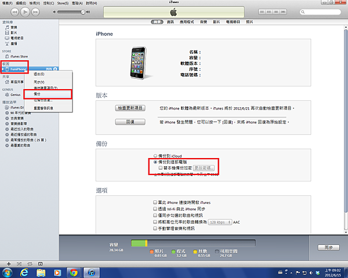Image resolution: width=348 pixels, height=278 pixels.
Task: Switch to the 應用程式 tab
Action: pos(187,22)
